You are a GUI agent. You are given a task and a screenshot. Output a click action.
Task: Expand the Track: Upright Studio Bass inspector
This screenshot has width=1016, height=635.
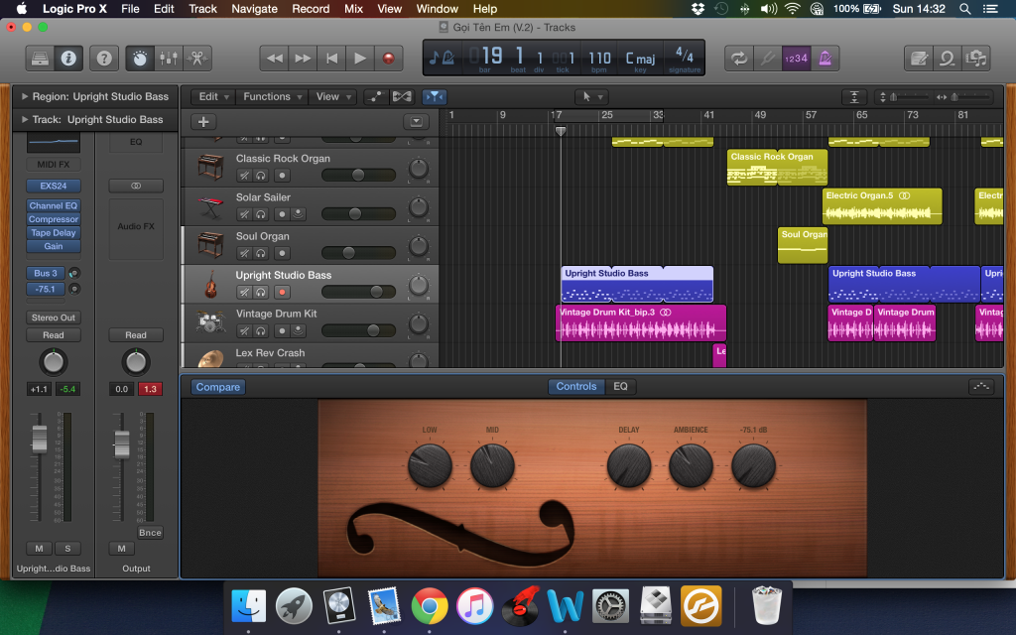25,119
